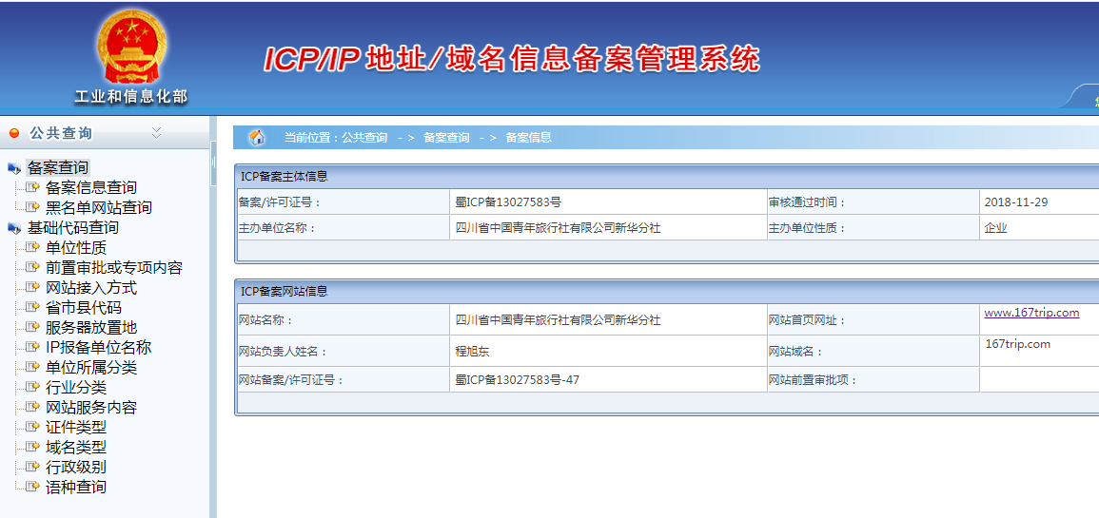The height and width of the screenshot is (518, 1099).
Task: Open the 单位性质 code query
Action: coord(76,248)
